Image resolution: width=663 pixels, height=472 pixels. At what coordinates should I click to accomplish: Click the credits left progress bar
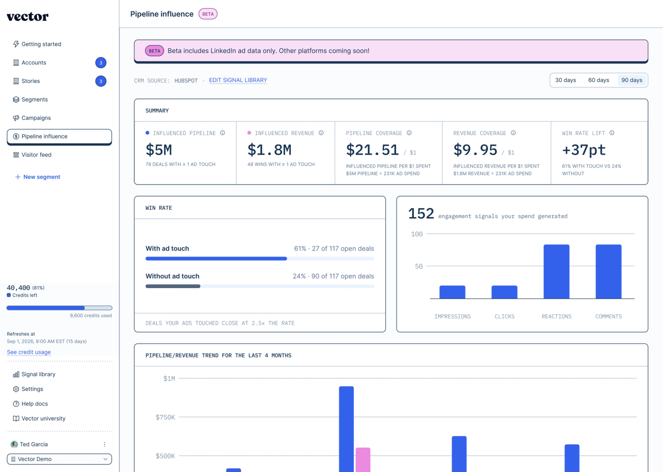[x=59, y=308]
